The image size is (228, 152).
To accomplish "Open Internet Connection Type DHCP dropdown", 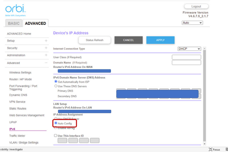I will click(x=189, y=49).
